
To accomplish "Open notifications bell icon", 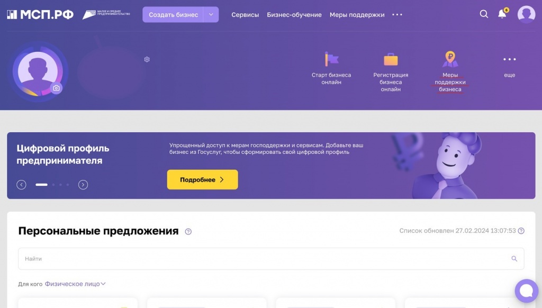I will (x=502, y=14).
